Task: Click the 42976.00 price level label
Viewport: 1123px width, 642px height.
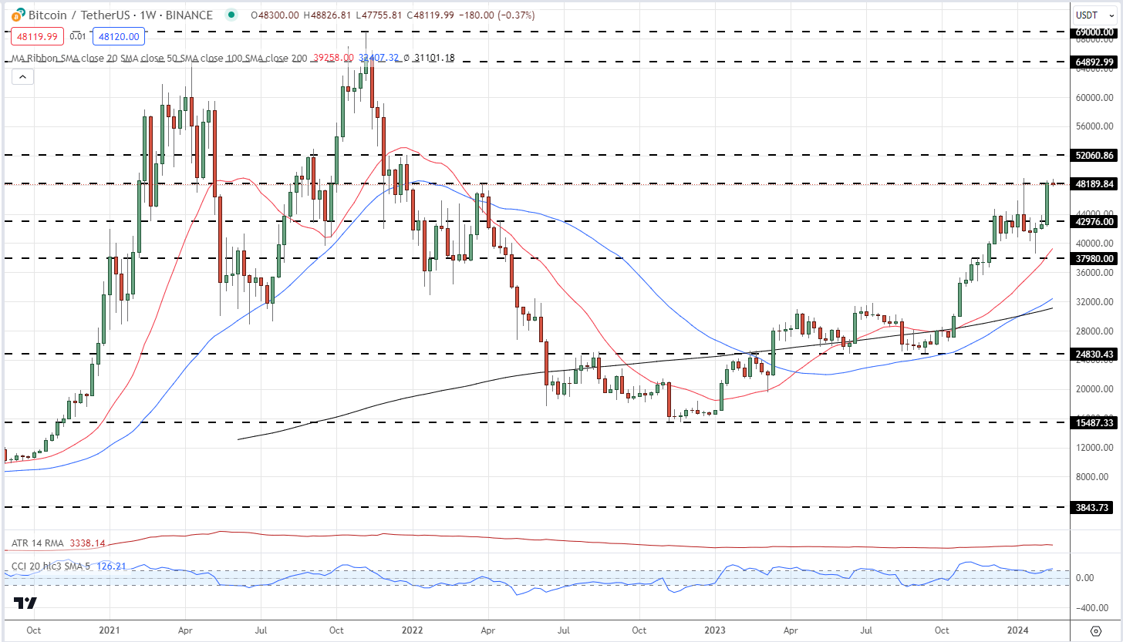Action: [x=1094, y=221]
